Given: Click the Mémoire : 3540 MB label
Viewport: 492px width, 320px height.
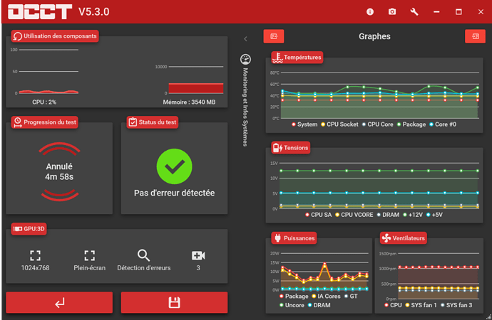Looking at the screenshot, I should click(x=189, y=102).
